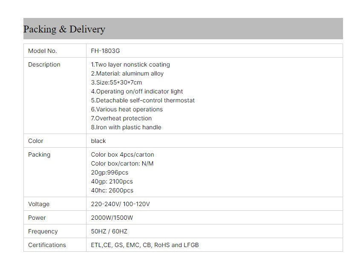Screen dimensions: 352x262
Task: Click the Frequency label cell
Action: coord(55,231)
